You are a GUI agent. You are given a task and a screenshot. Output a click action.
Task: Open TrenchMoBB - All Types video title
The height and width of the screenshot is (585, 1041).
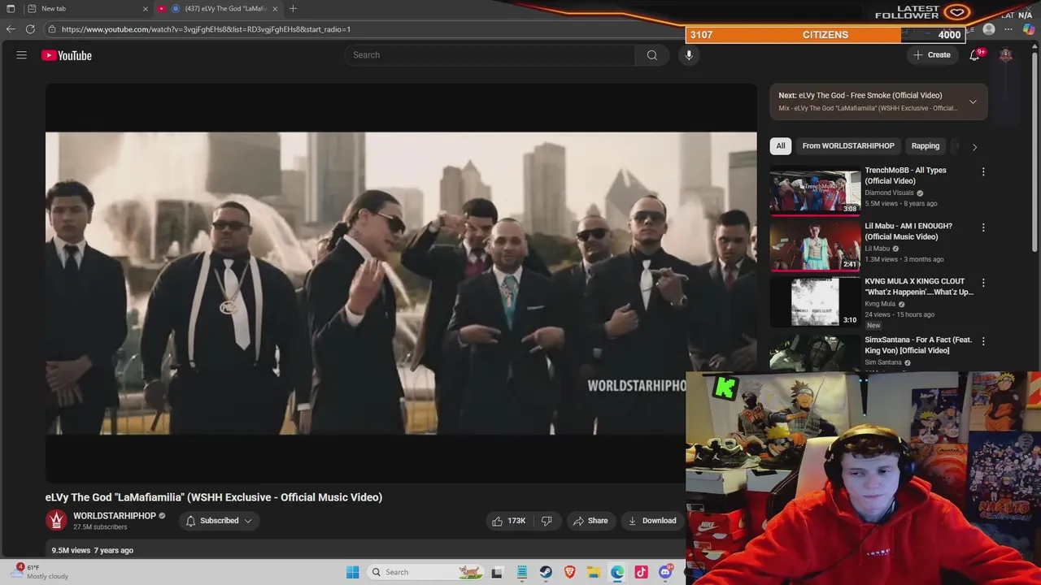coord(905,175)
